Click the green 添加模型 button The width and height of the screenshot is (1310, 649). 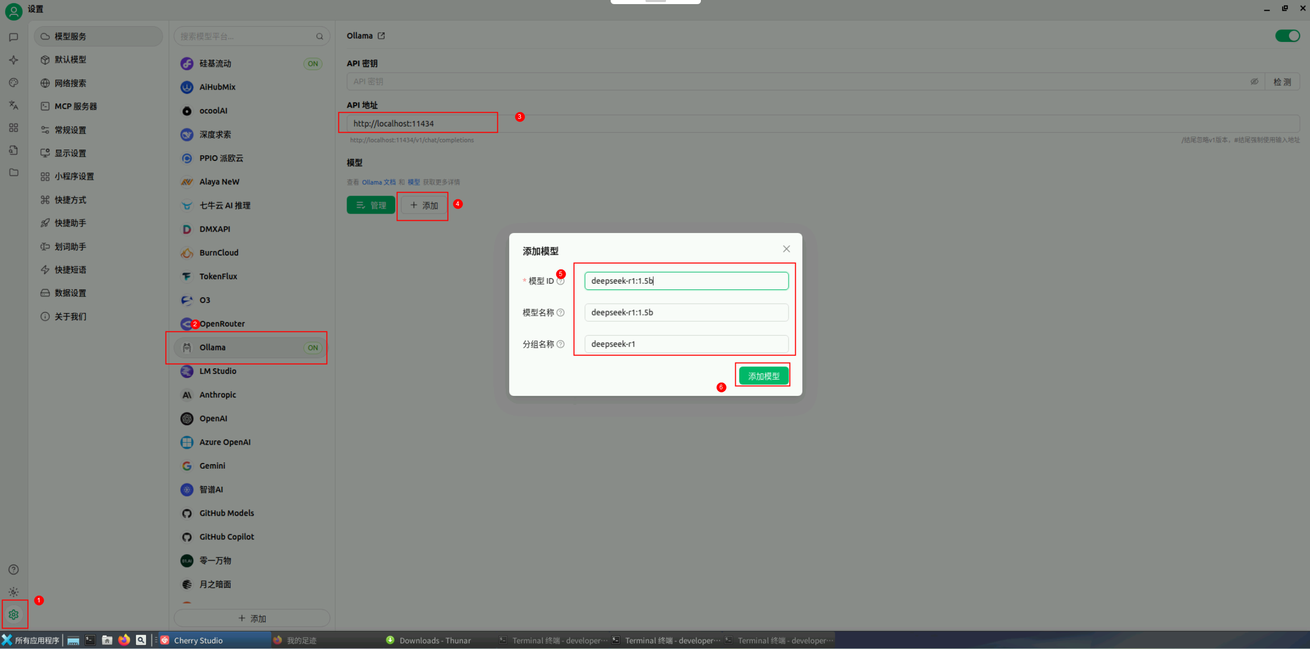point(763,376)
